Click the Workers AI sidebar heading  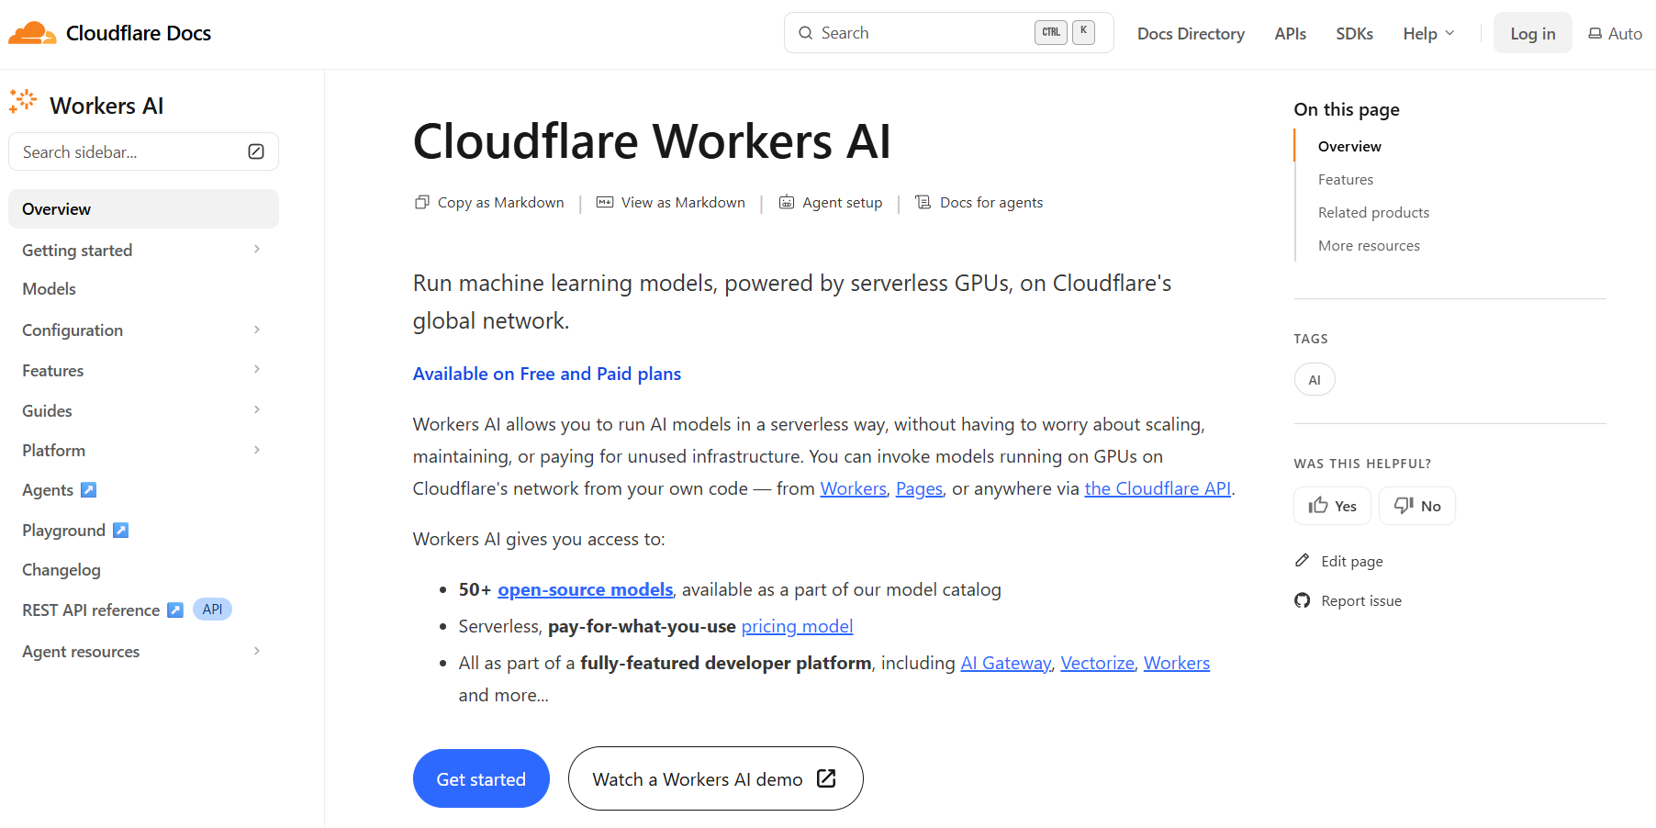[x=106, y=106]
